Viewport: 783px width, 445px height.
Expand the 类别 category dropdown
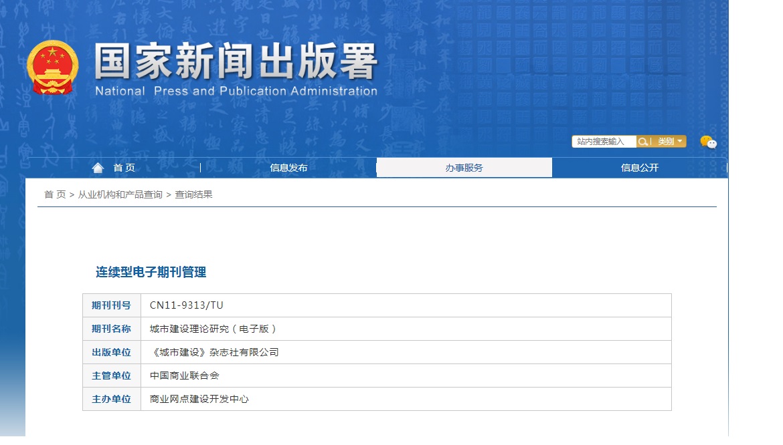click(x=670, y=142)
